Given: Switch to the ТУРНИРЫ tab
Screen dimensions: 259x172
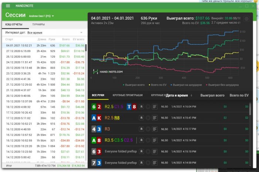Looking at the screenshot, I should 38,24.
